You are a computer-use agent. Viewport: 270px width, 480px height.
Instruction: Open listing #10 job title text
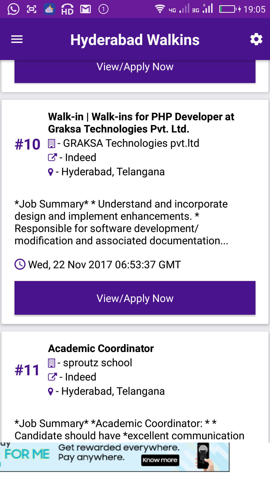click(141, 123)
